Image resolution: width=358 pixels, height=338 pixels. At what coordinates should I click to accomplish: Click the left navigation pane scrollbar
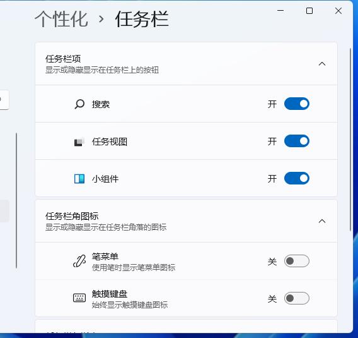(16, 200)
